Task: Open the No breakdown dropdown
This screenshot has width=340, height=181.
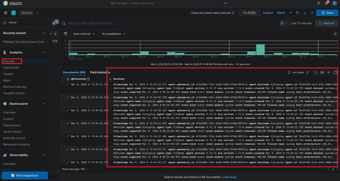Action: [113, 34]
